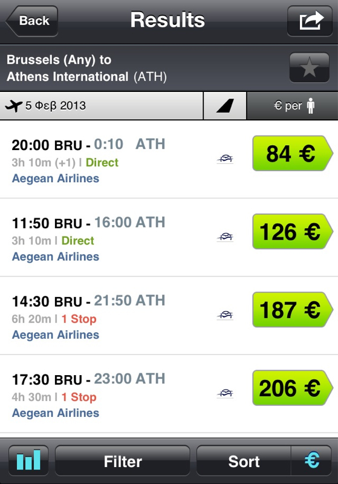Select the 84 € price tag

click(293, 153)
